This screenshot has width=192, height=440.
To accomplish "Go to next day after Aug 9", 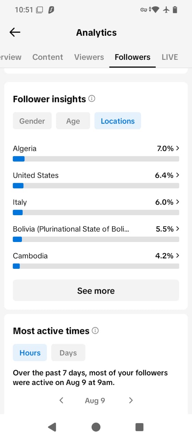I will click(x=131, y=400).
